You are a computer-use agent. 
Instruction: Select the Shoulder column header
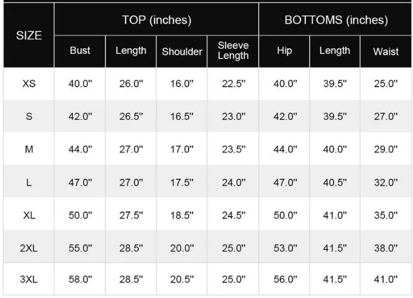tap(182, 52)
